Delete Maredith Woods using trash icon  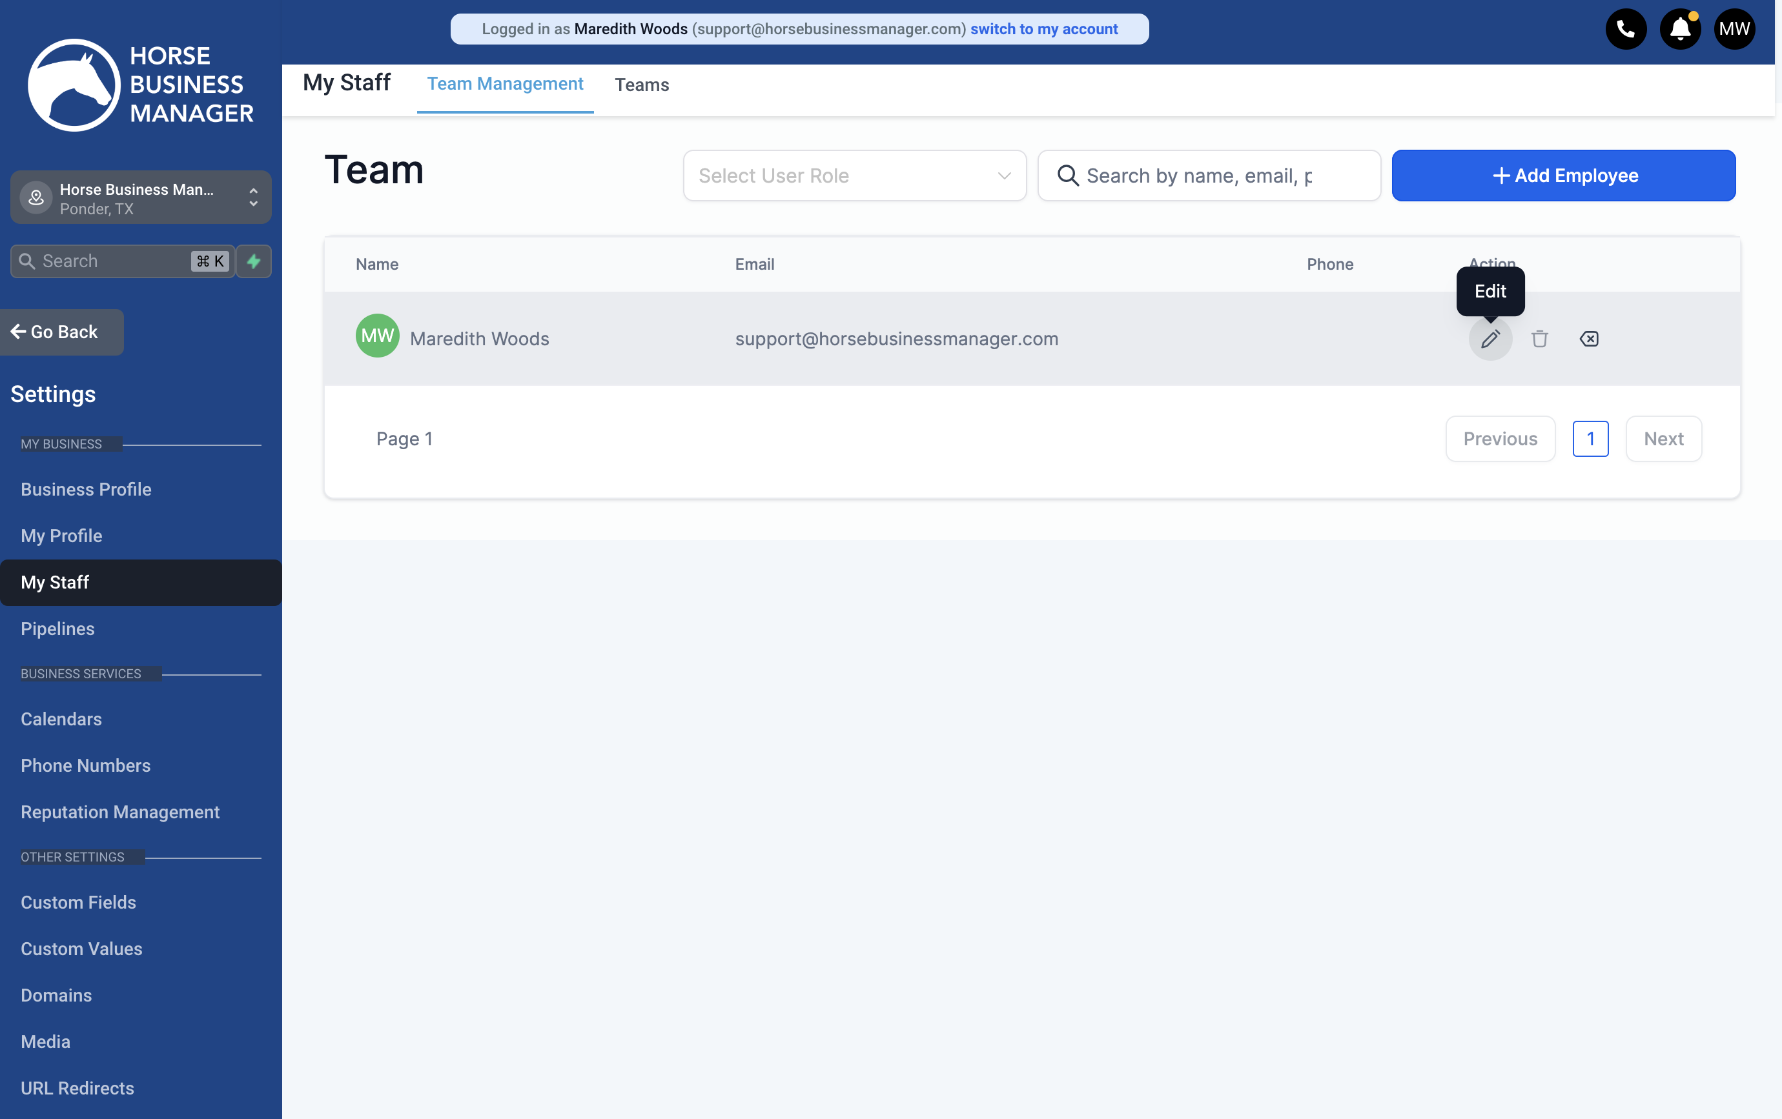pyautogui.click(x=1539, y=339)
